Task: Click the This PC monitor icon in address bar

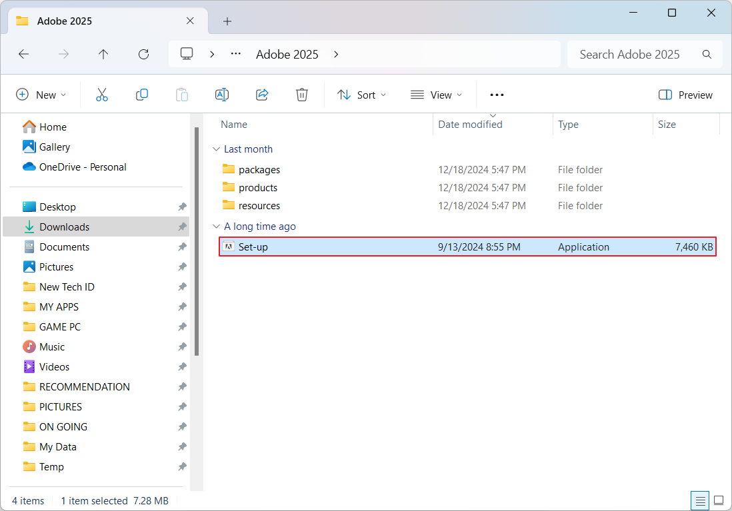Action: 187,54
